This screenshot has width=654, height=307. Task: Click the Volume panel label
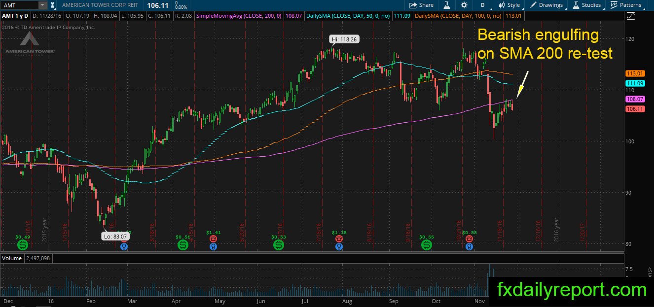(x=12, y=258)
